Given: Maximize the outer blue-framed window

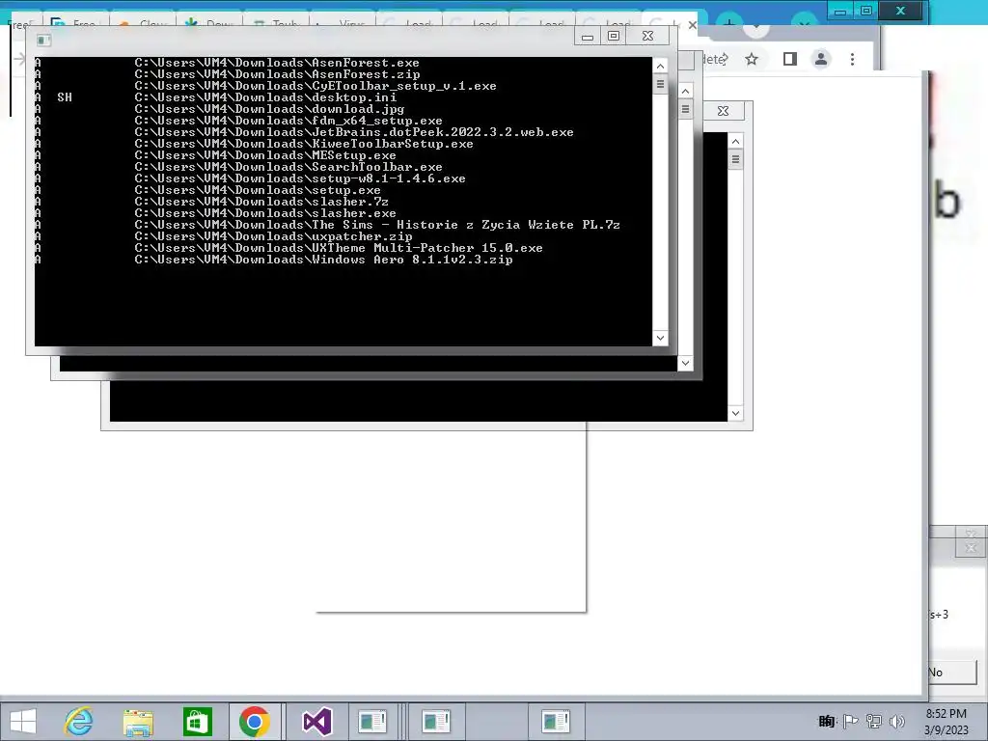Looking at the screenshot, I should point(866,11).
